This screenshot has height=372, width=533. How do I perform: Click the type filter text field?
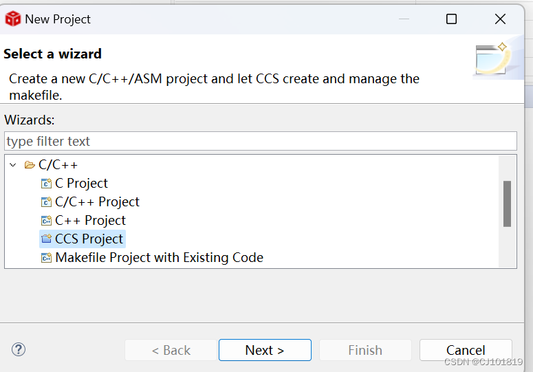(x=260, y=141)
